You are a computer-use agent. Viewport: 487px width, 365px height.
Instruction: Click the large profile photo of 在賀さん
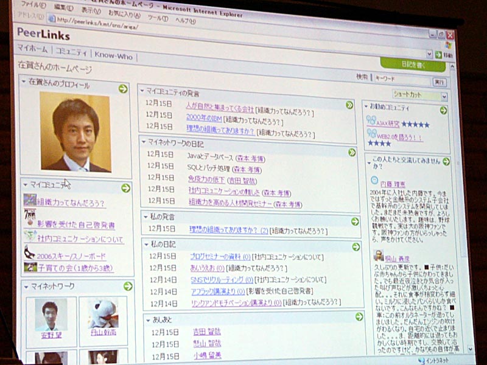(x=75, y=131)
